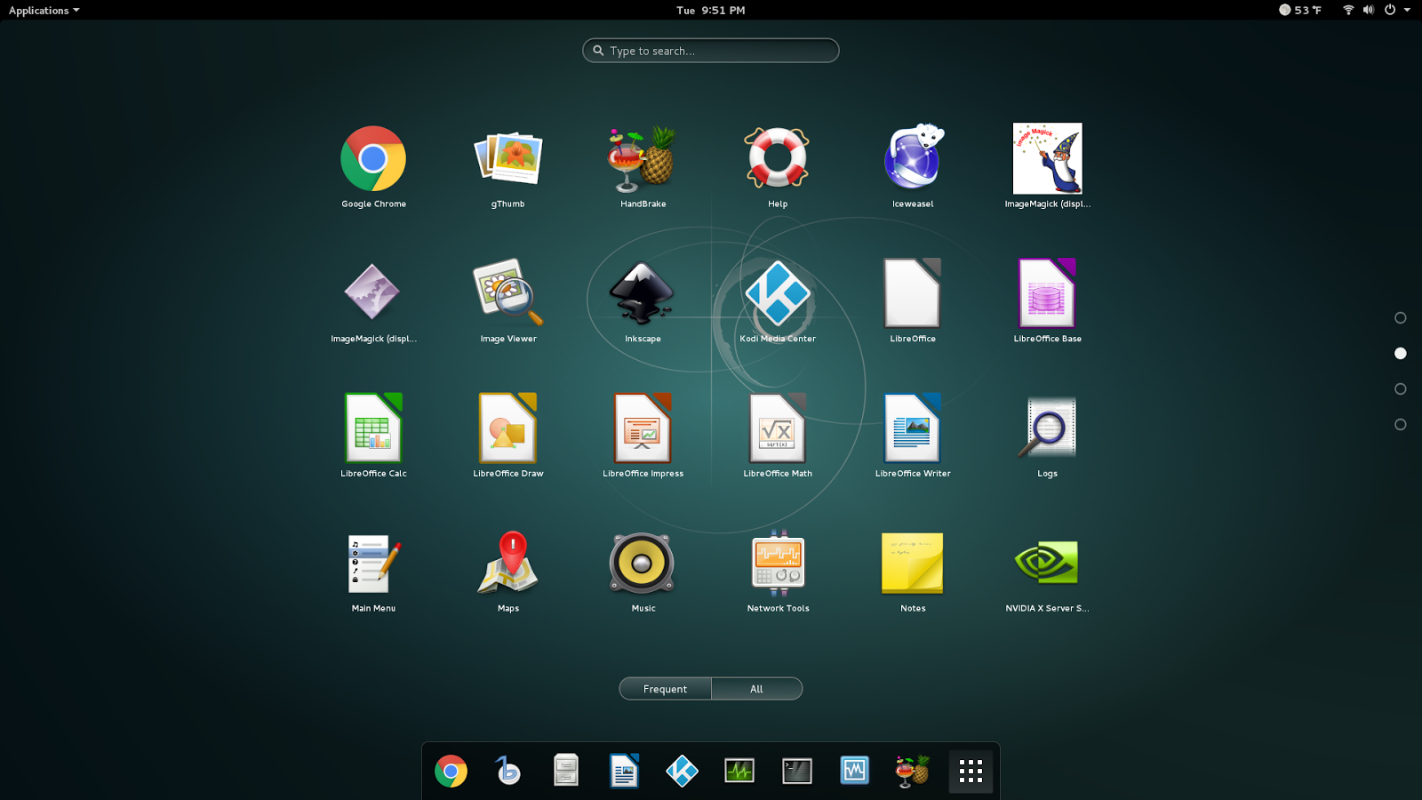Screen dimensions: 1422x800
Task: Open Kodi from the dock
Action: (x=682, y=772)
